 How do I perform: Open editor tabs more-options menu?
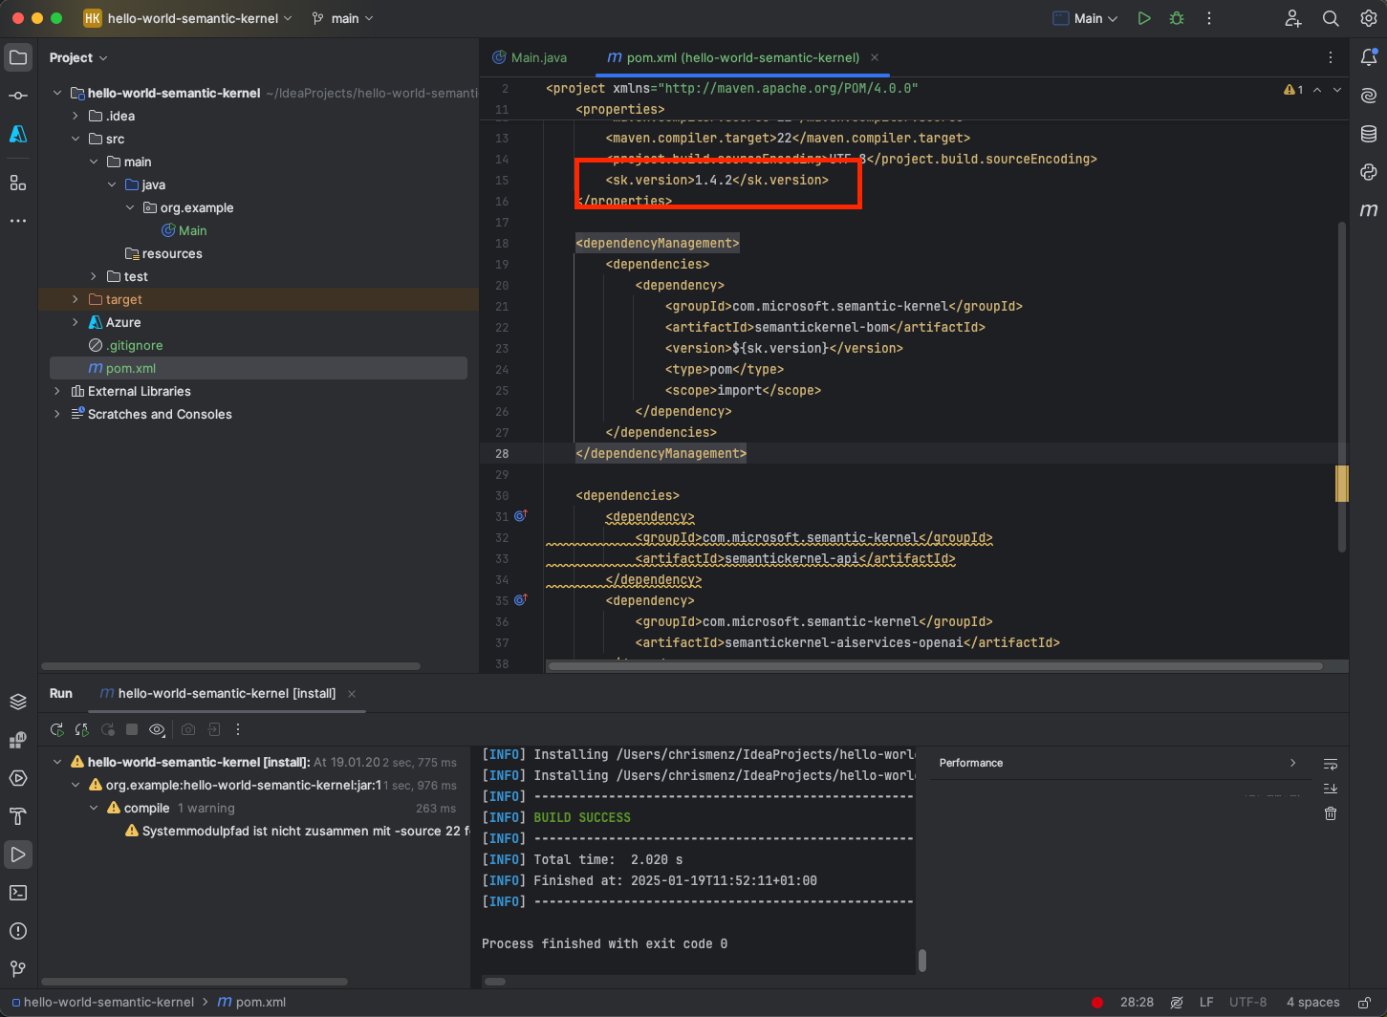point(1331,57)
